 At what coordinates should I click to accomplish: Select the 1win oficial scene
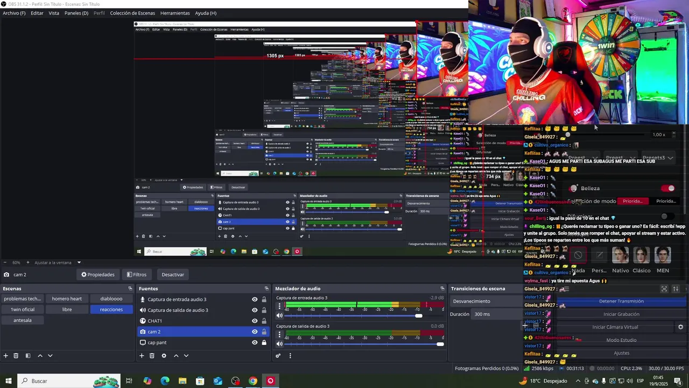(23, 309)
